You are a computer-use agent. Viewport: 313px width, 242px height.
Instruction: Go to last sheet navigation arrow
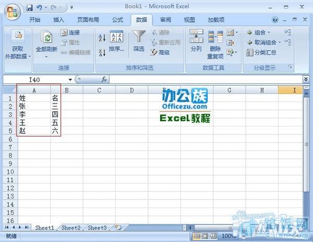click(x=27, y=227)
